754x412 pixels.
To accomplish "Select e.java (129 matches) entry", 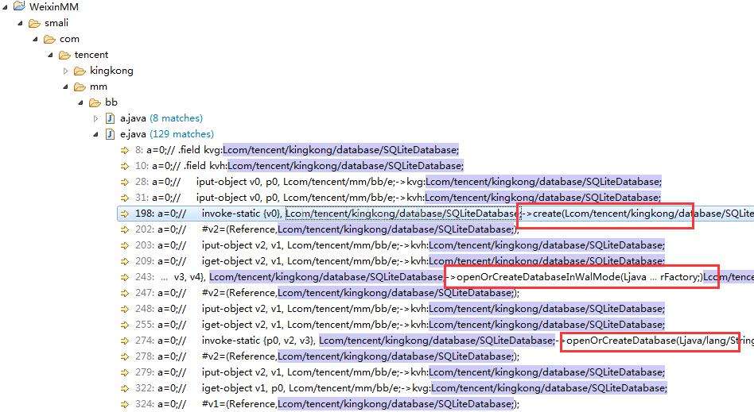I will 167,134.
